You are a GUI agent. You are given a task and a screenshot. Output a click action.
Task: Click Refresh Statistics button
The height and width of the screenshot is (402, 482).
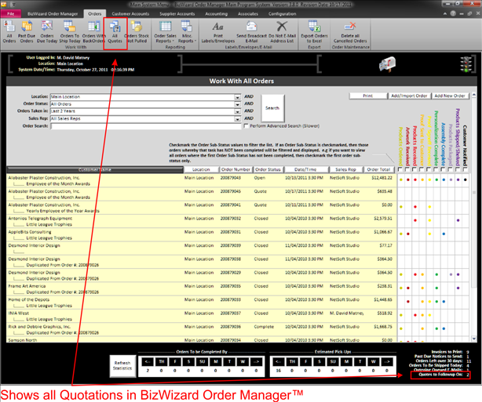pos(122,365)
